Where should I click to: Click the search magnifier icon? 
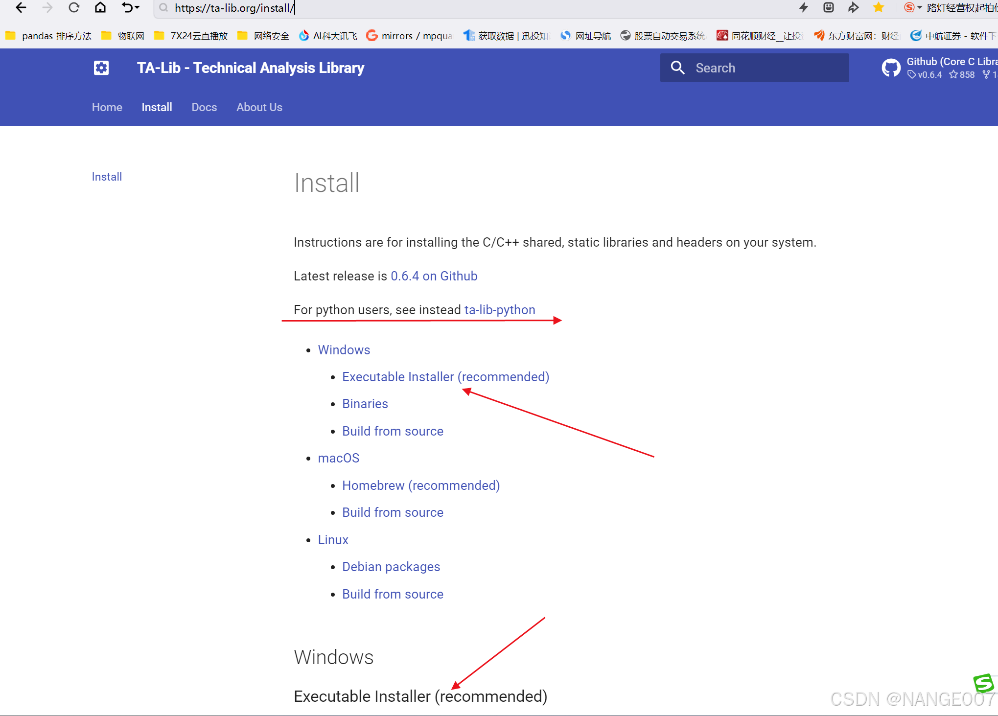678,68
